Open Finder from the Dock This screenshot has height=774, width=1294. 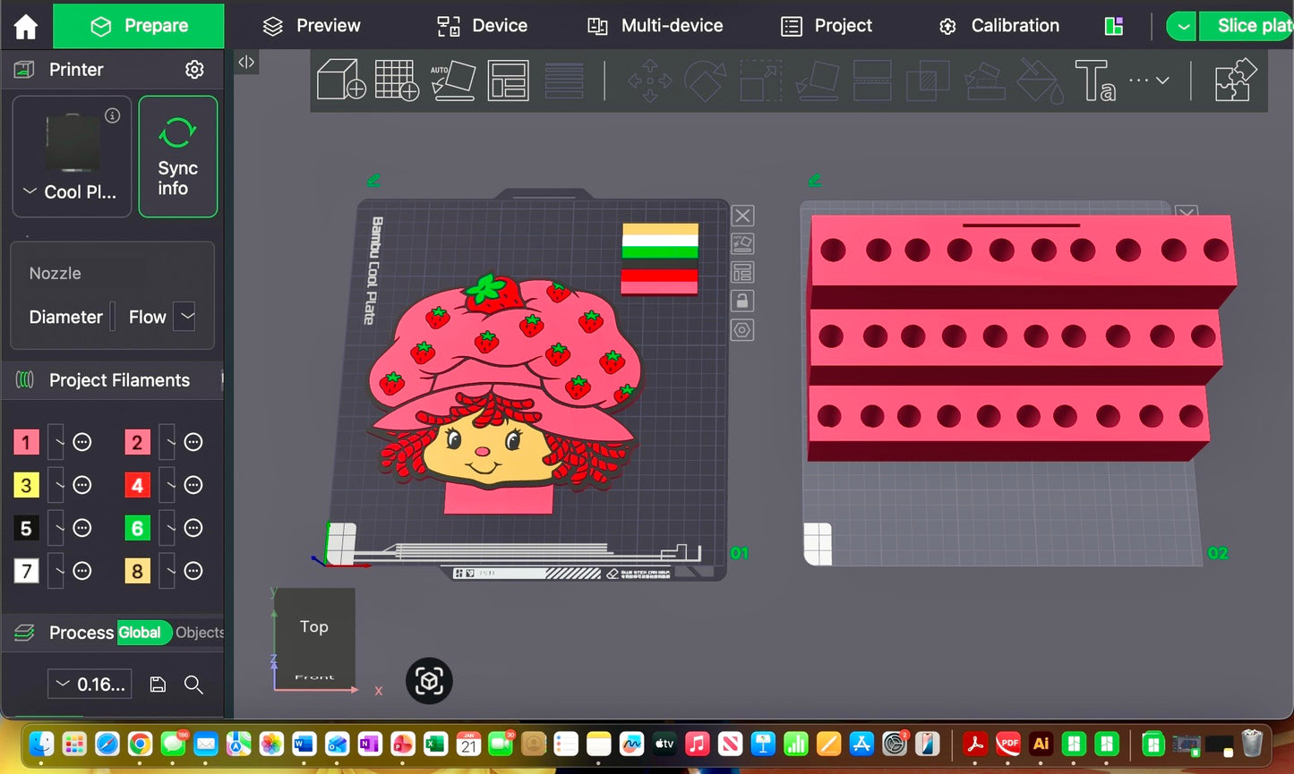click(x=41, y=743)
